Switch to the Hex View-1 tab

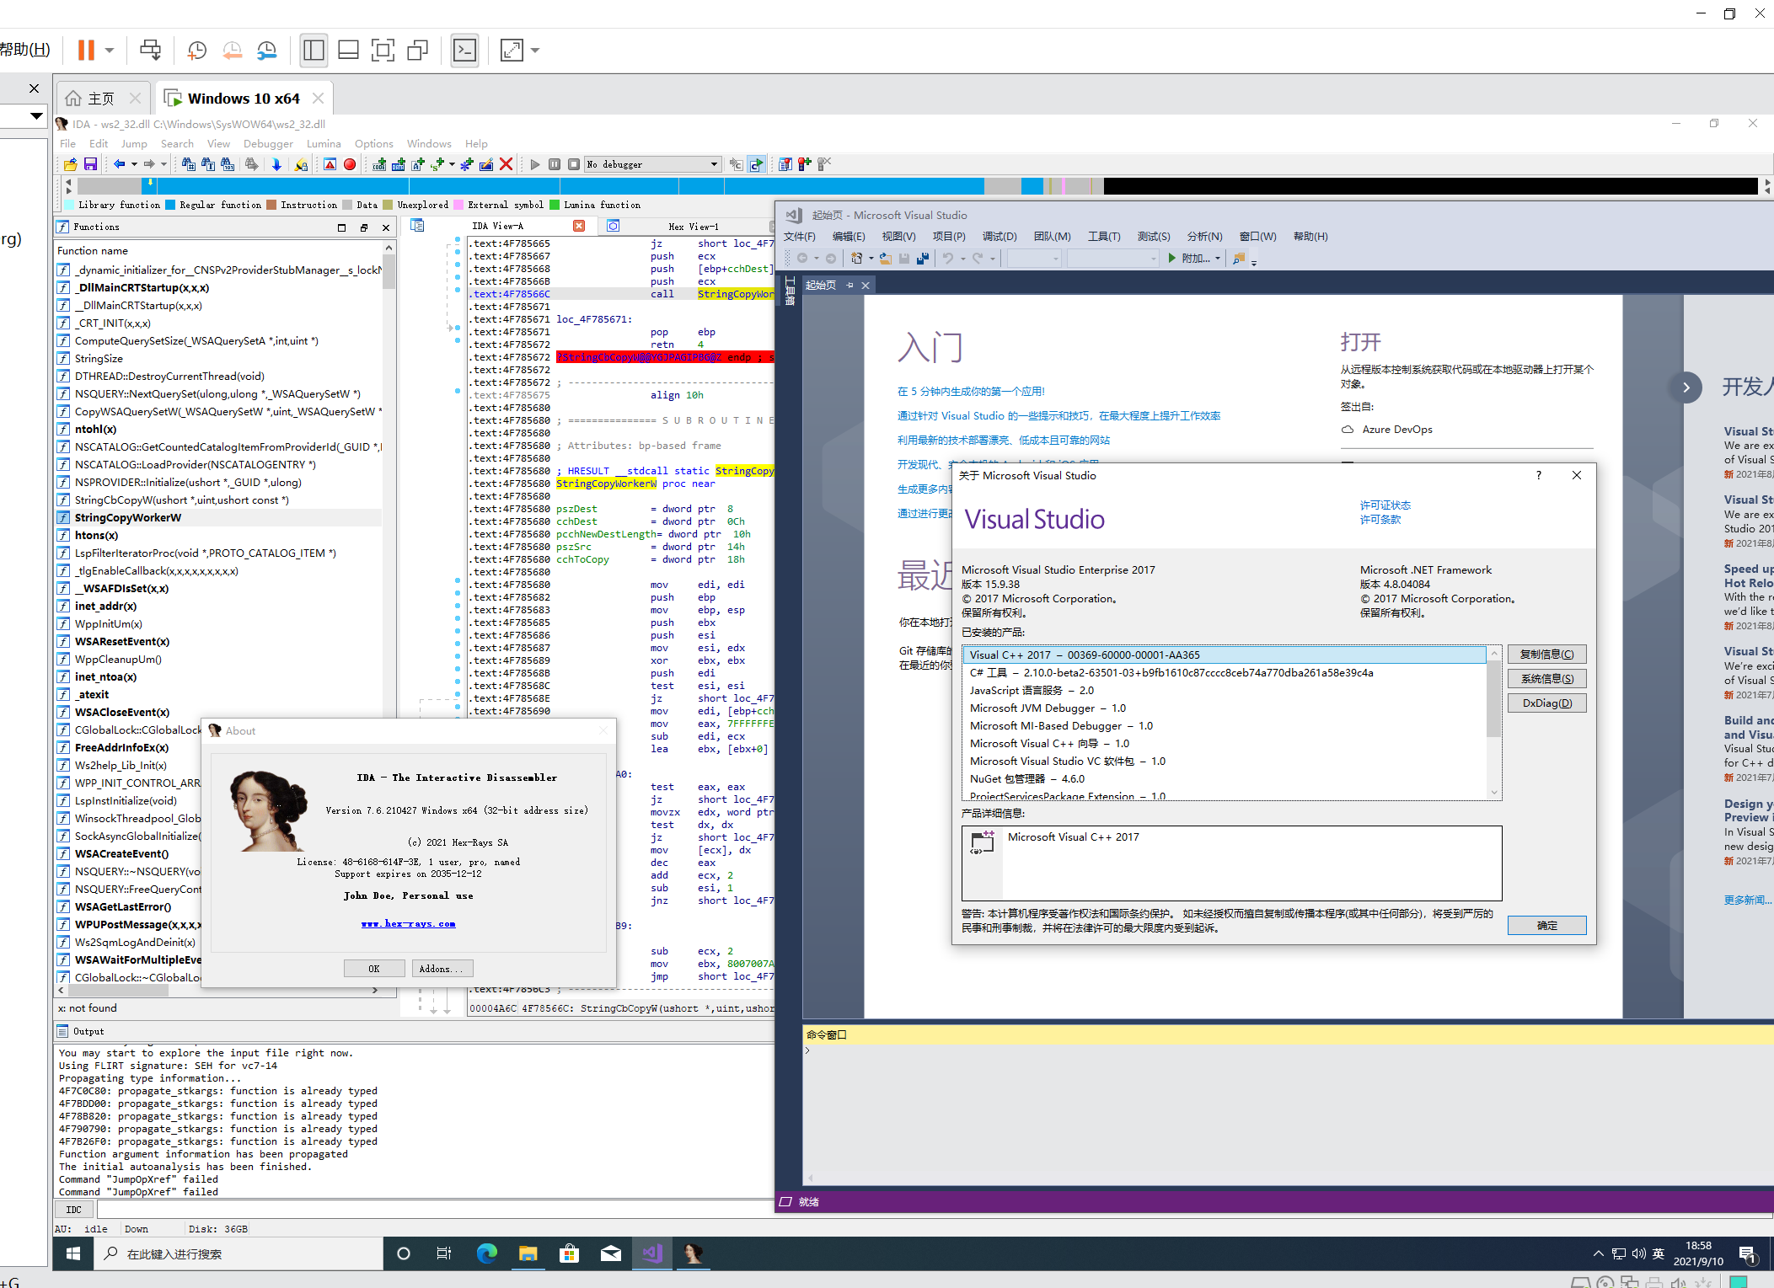(x=693, y=226)
